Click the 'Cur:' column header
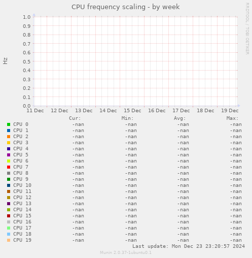 pos(75,118)
